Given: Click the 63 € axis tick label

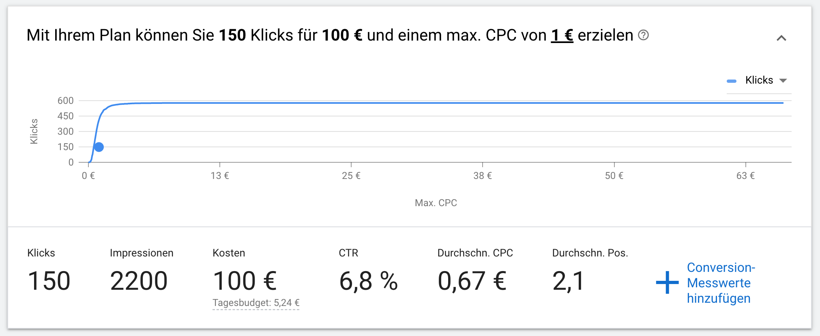Looking at the screenshot, I should click(745, 176).
